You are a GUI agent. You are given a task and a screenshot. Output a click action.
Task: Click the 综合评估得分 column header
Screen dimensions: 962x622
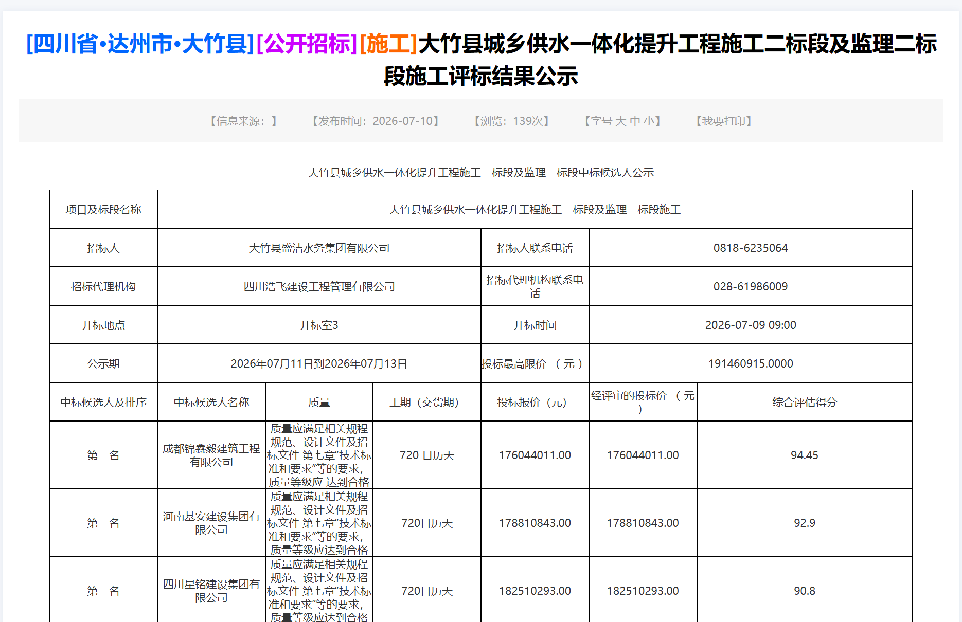pyautogui.click(x=805, y=402)
